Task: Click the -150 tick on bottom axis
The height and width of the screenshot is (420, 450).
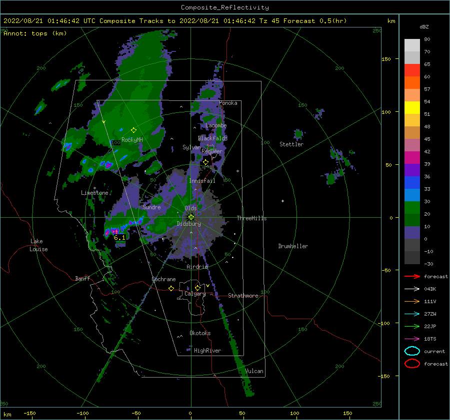Action: (x=29, y=413)
